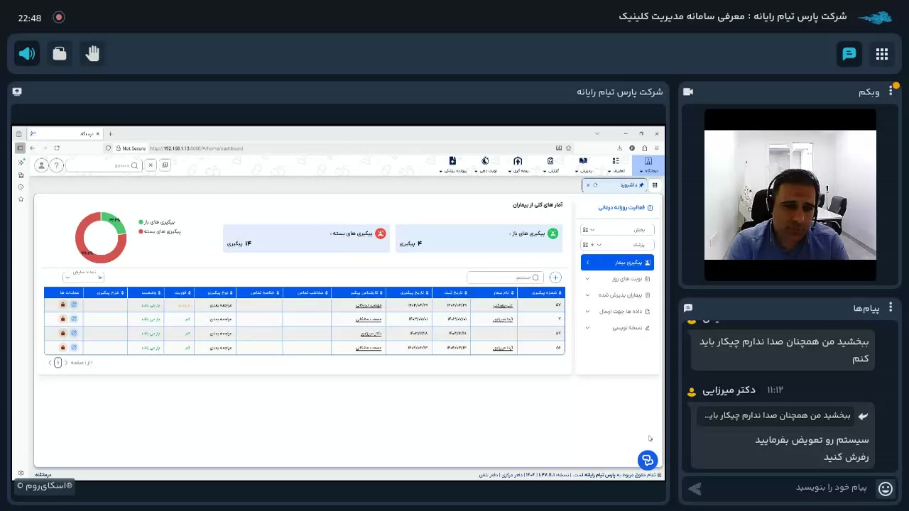Click the browser address bar URL
Image resolution: width=909 pixels, height=511 pixels.
(197, 148)
